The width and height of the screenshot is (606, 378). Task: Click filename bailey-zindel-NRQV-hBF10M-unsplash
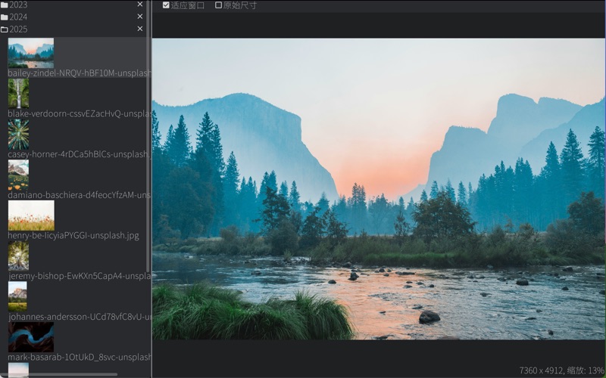[x=80, y=73]
